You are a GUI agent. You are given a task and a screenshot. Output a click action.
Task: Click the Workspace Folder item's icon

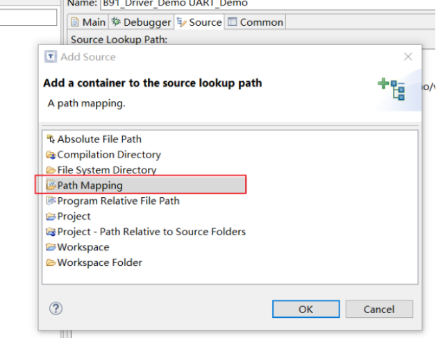pyautogui.click(x=51, y=262)
